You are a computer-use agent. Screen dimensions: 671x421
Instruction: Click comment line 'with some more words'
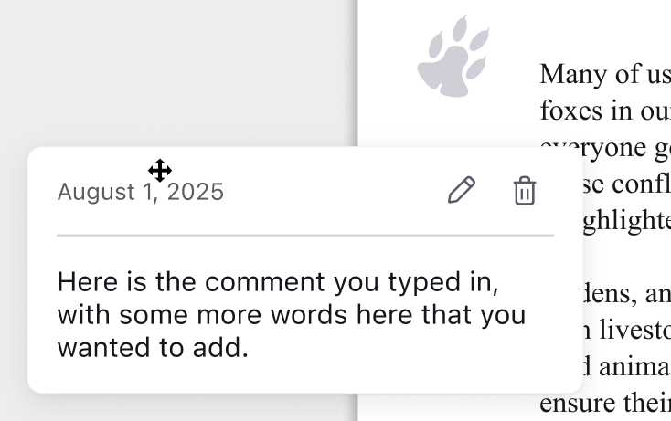pyautogui.click(x=291, y=315)
